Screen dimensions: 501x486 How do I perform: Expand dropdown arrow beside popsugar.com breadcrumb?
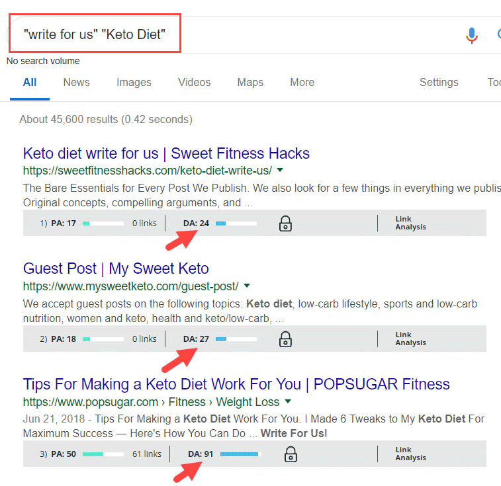click(288, 401)
